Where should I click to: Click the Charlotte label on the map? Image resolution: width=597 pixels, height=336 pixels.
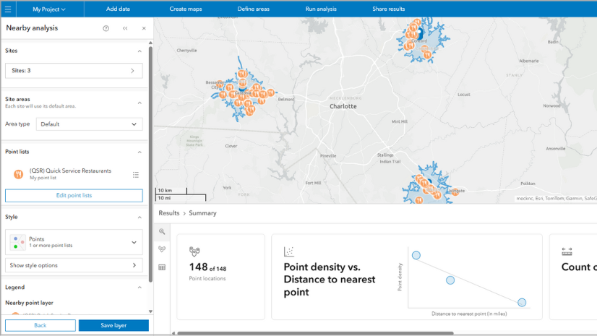pos(343,106)
